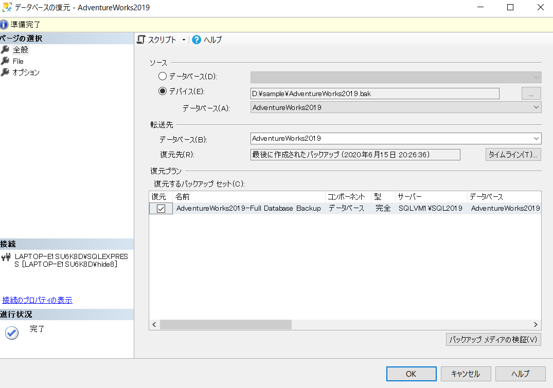553x388 pixels.
Task: Click the LAPTOP-E1SU6K8D¥SQLEXPRESS connection text
Action: click(x=71, y=261)
